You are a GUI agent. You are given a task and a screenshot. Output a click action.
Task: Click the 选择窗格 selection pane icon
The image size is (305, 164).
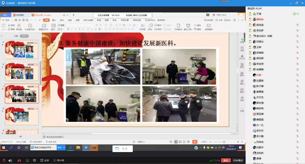tap(209, 25)
